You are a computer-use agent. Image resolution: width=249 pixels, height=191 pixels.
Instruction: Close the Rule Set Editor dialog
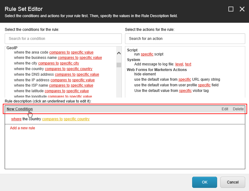(x=242, y=9)
